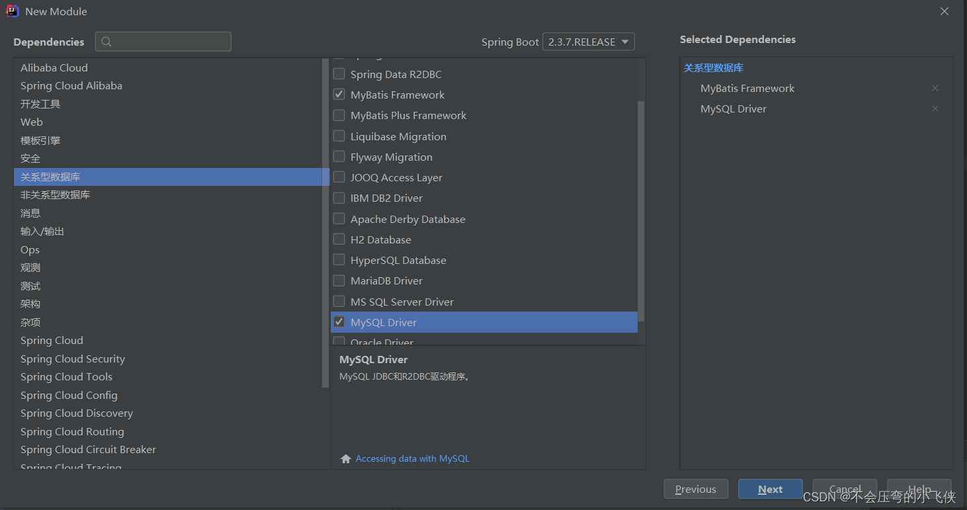
Task: Click the search magnifier icon in Dependencies
Action: (x=106, y=42)
